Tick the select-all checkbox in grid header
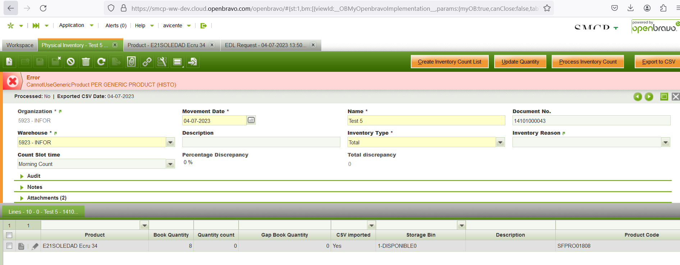Viewport: 680px width, 265px height. [x=9, y=235]
